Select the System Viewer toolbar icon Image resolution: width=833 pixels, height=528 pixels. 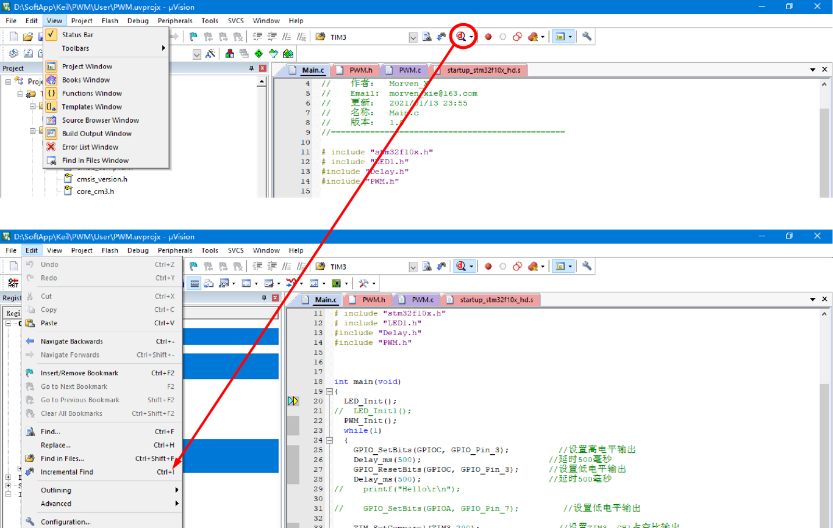pos(338,283)
